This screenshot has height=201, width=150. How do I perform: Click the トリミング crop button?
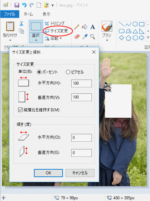click(x=54, y=23)
